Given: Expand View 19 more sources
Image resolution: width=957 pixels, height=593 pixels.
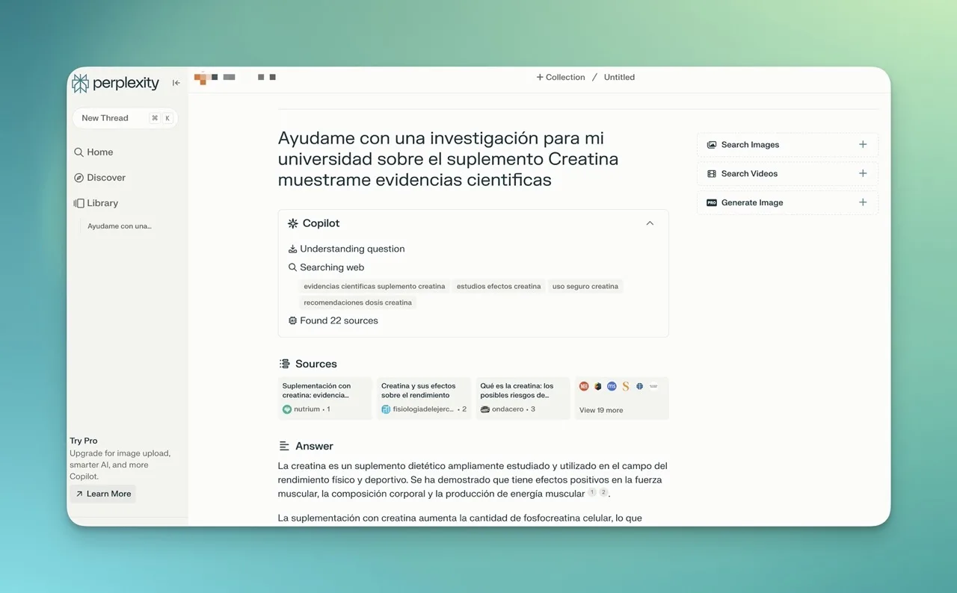Looking at the screenshot, I should (x=601, y=410).
